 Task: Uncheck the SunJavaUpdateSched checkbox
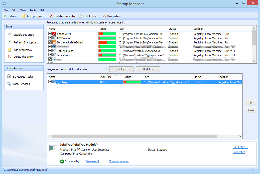(x=50, y=42)
